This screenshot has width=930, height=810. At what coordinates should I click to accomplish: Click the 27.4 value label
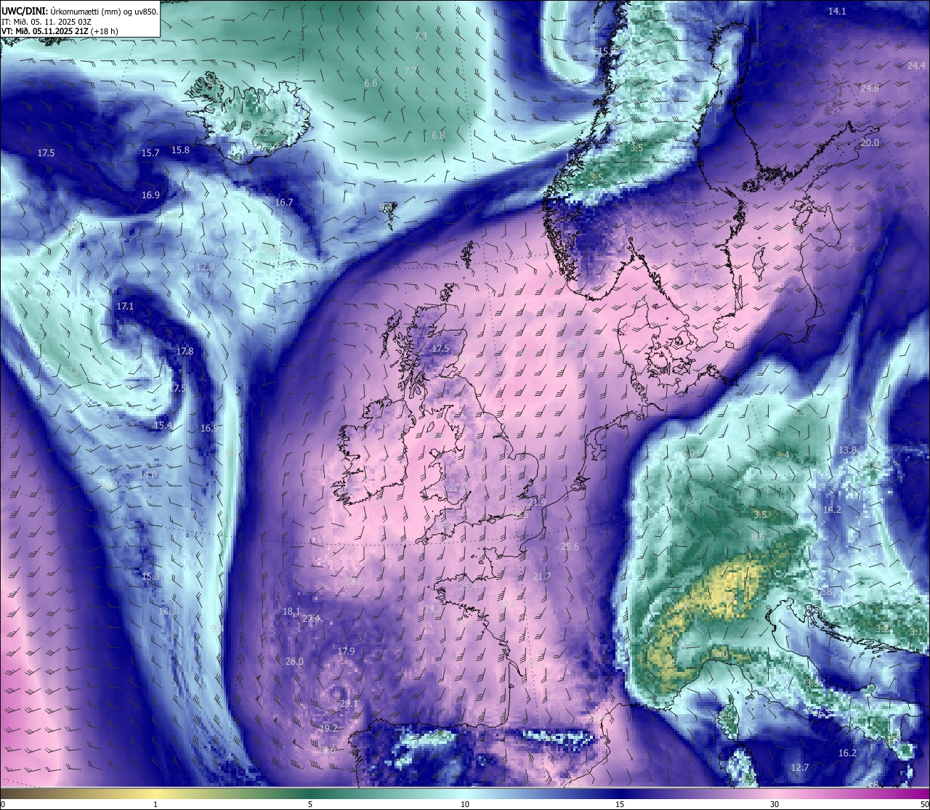point(312,618)
